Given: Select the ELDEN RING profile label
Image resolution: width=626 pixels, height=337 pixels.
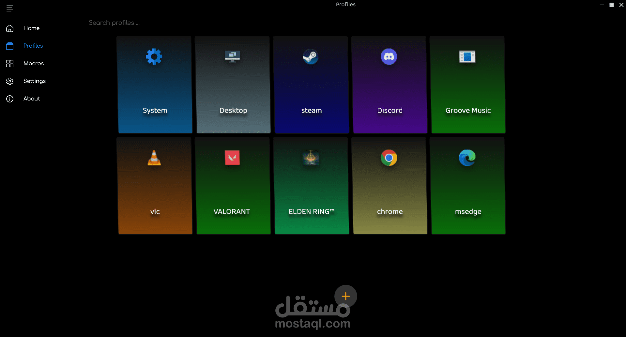Looking at the screenshot, I should [312, 211].
